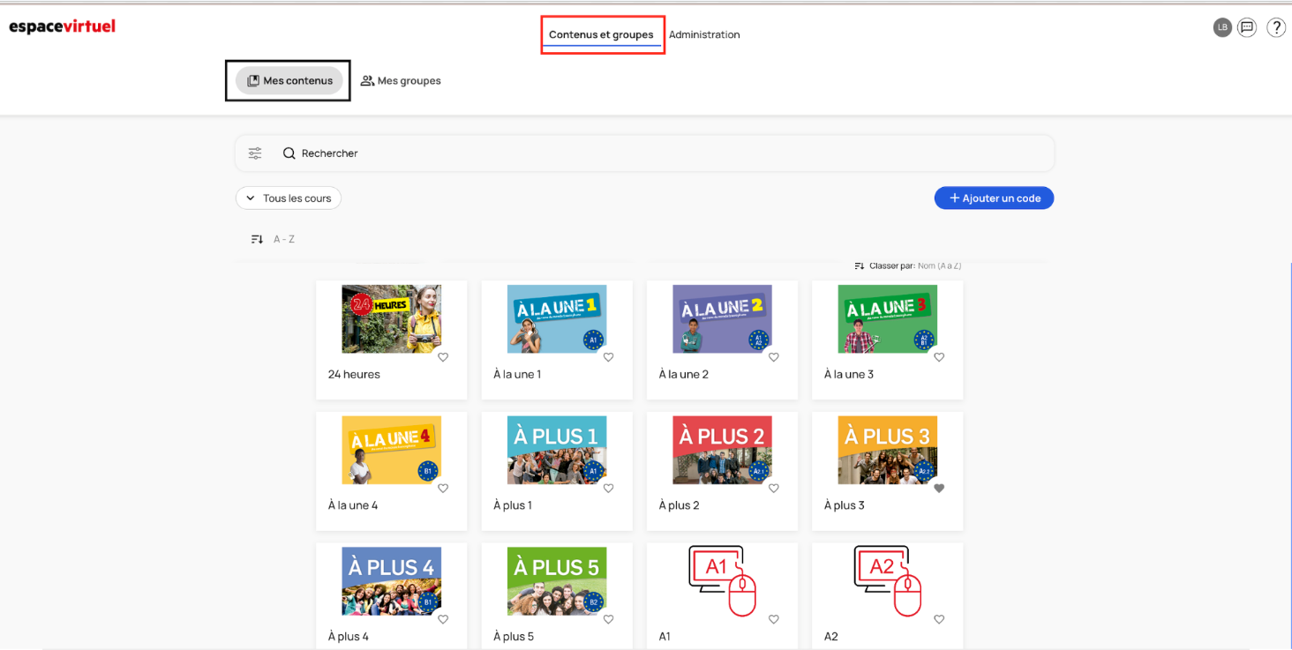1292x650 pixels.
Task: Open the Classer par Nom sort dropdown
Action: [908, 265]
